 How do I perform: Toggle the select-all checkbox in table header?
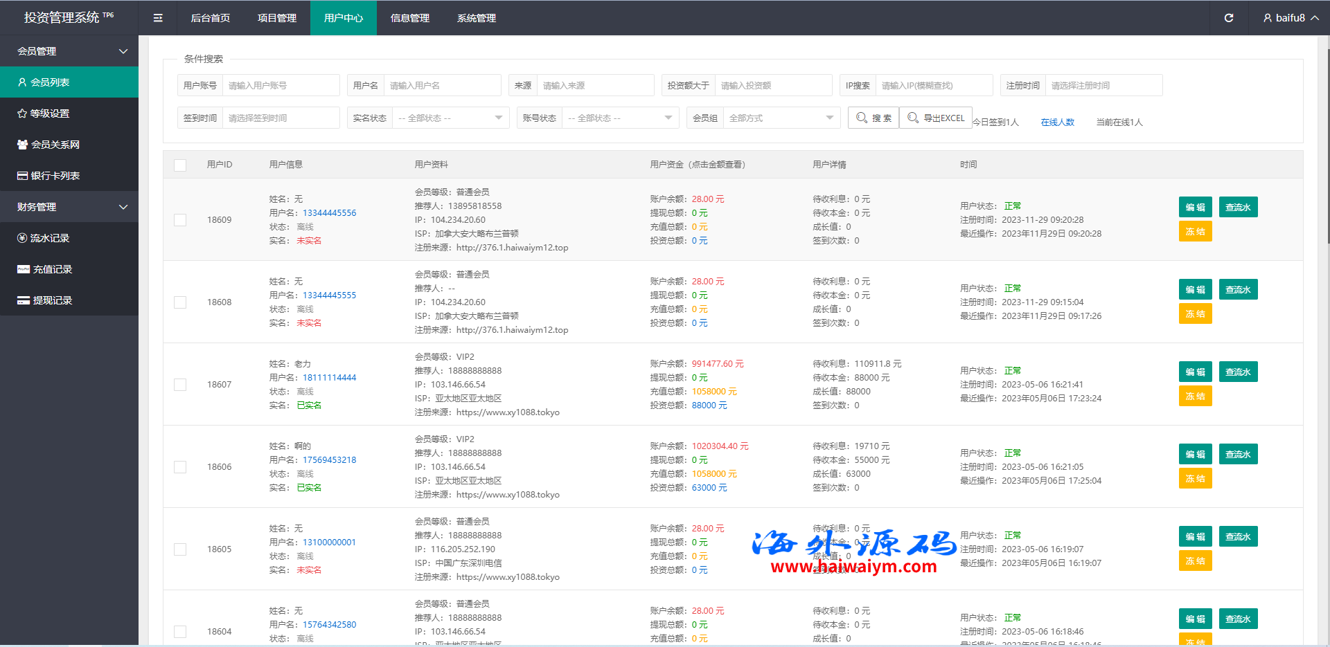[180, 165]
